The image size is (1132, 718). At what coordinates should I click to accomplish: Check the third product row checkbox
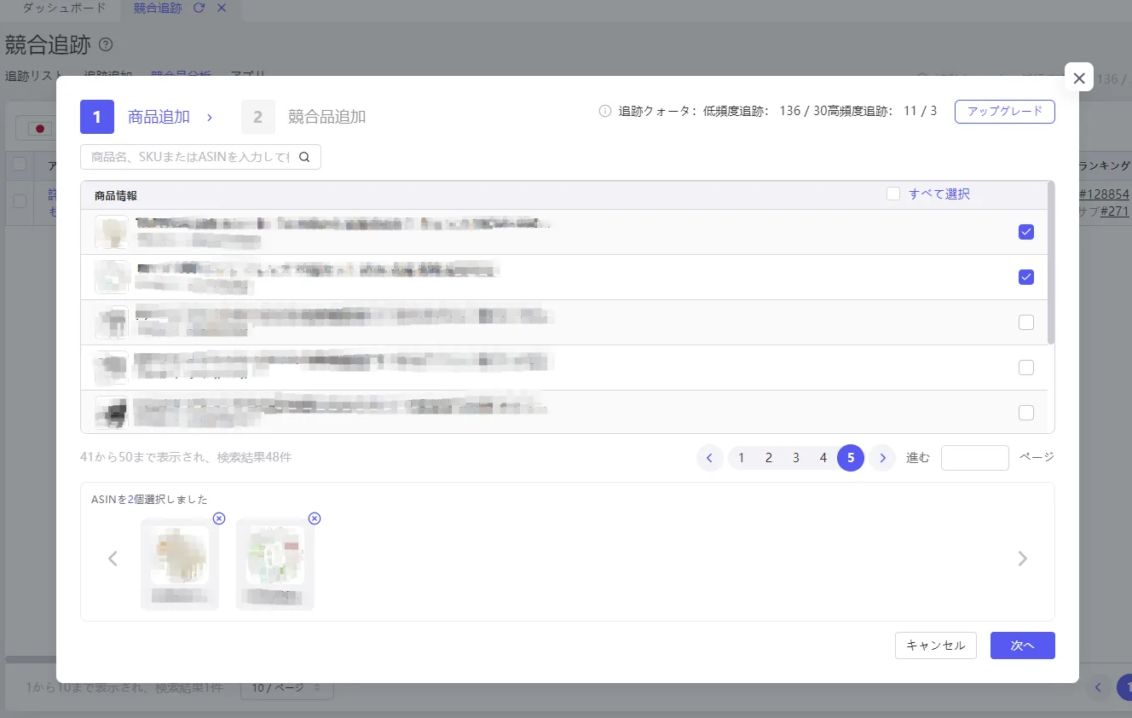[1026, 322]
